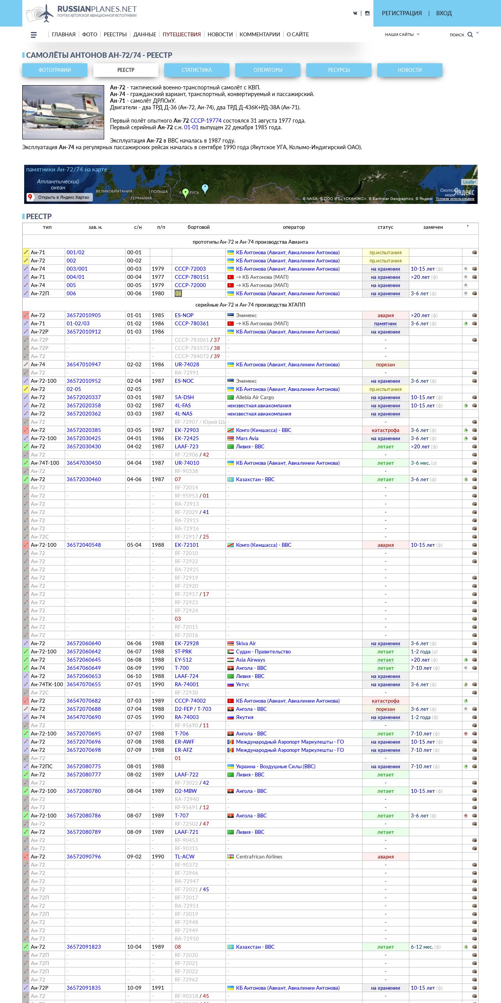Screen dimensions: 501x1003
Task: Open КОММЕНТАРИИ in the main menu
Action: (x=260, y=34)
